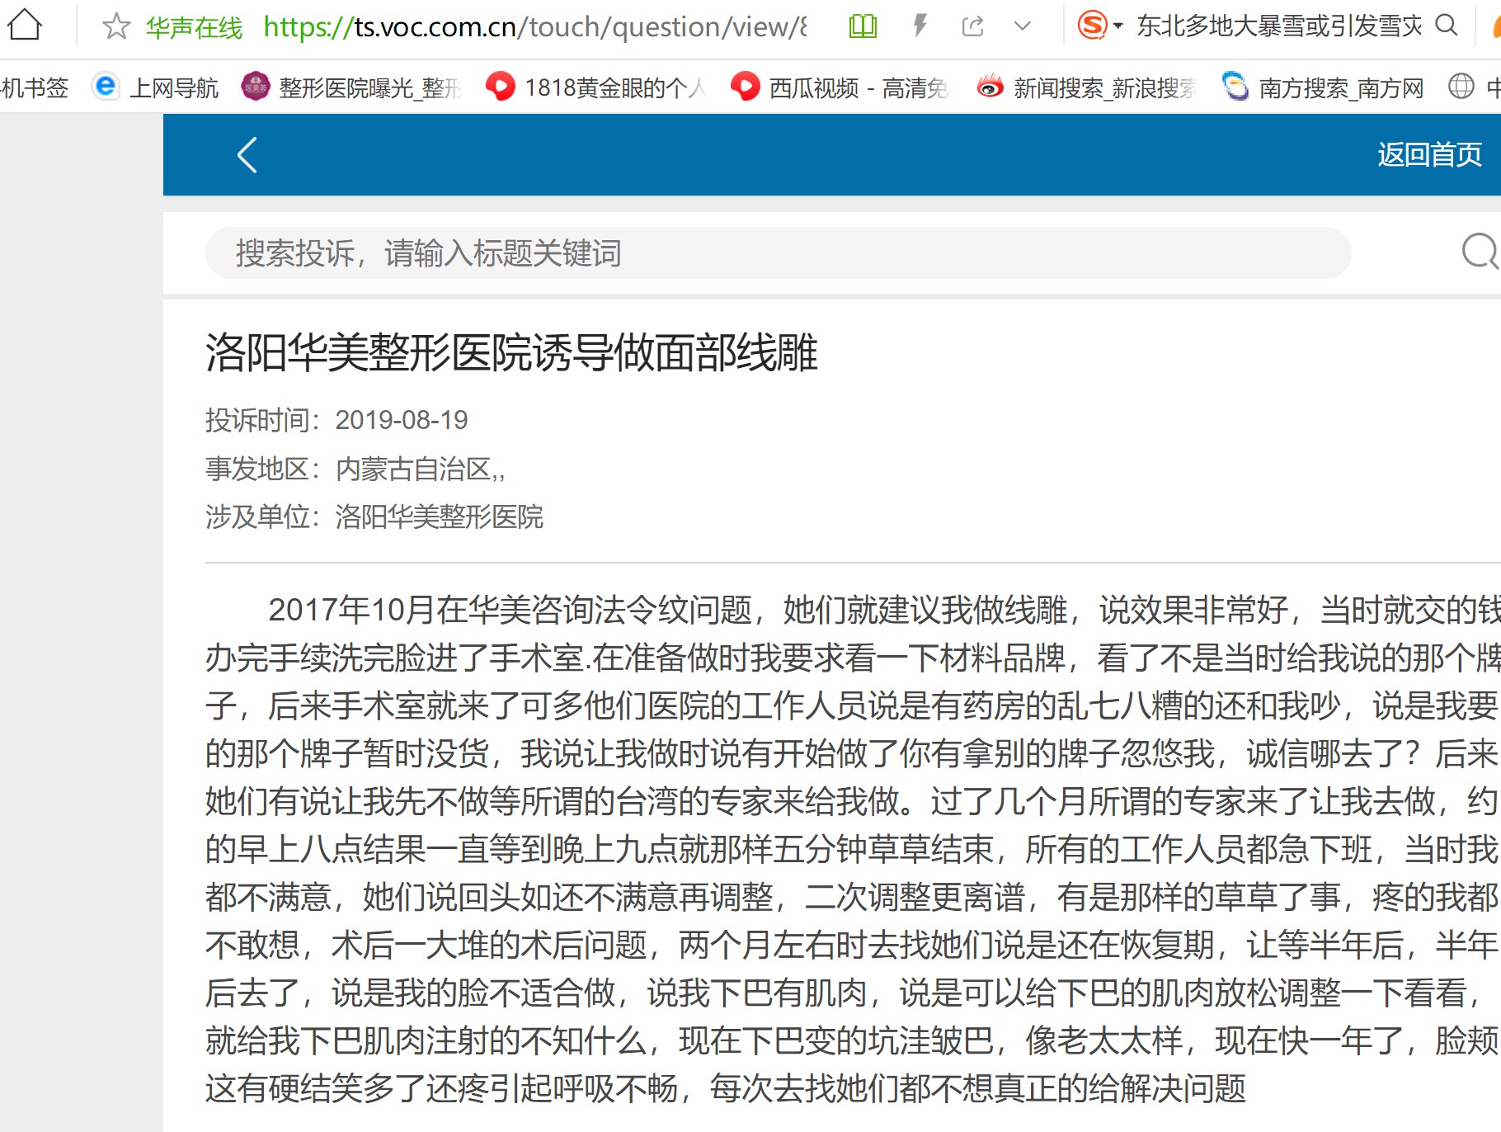
Task: Go to browser home page icon
Action: coord(25,26)
